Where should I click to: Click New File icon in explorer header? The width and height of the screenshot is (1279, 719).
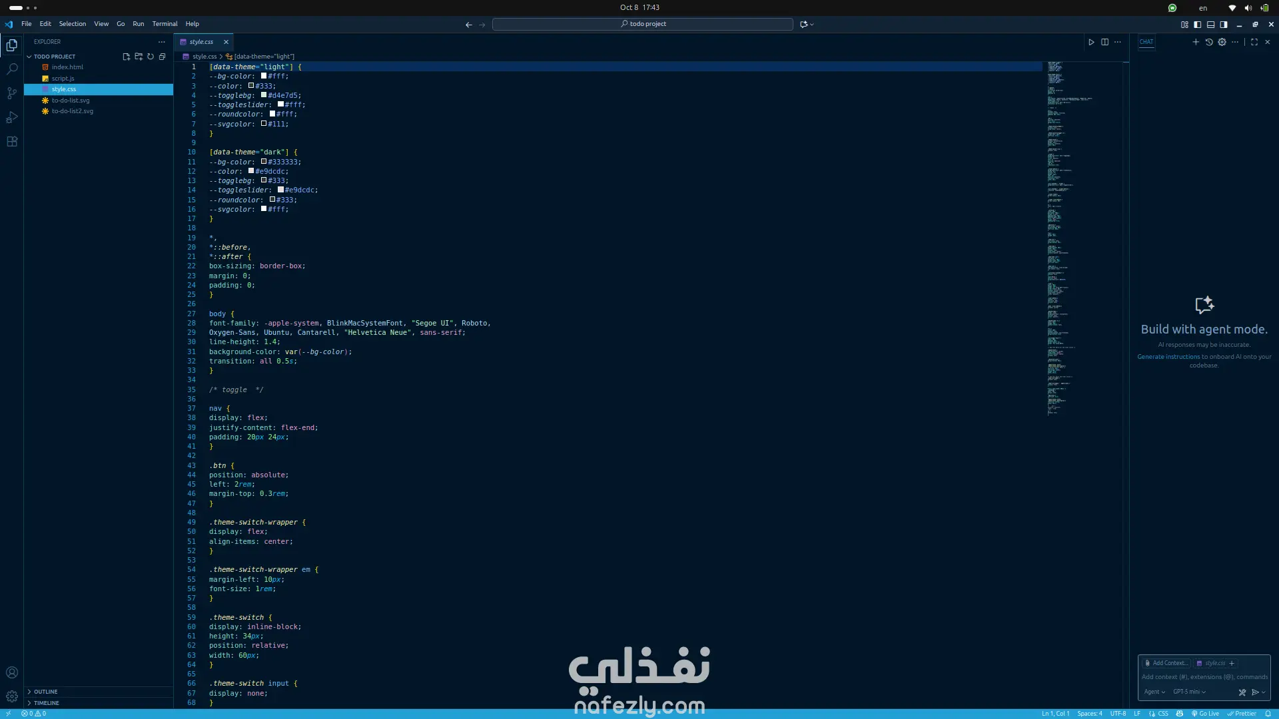pyautogui.click(x=126, y=57)
